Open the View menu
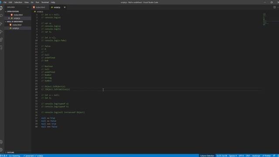The height and width of the screenshot is (157, 279). tap(27, 2)
